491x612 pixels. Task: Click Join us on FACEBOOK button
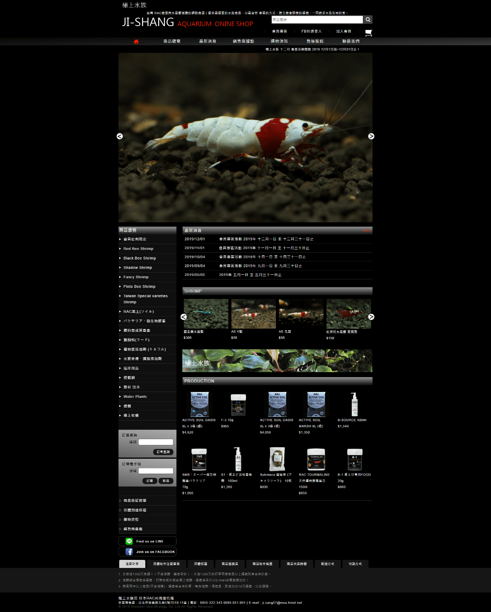pos(147,552)
